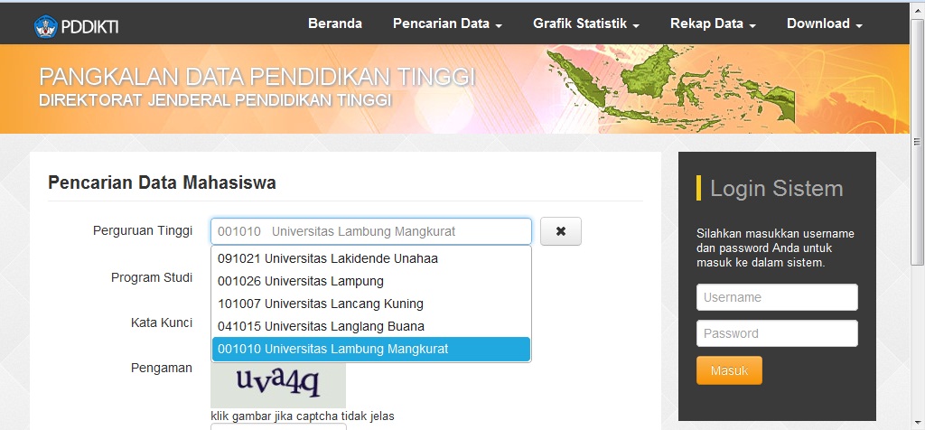This screenshot has height=430, width=925.
Task: Refresh the captcha image uva4q
Action: [x=278, y=385]
